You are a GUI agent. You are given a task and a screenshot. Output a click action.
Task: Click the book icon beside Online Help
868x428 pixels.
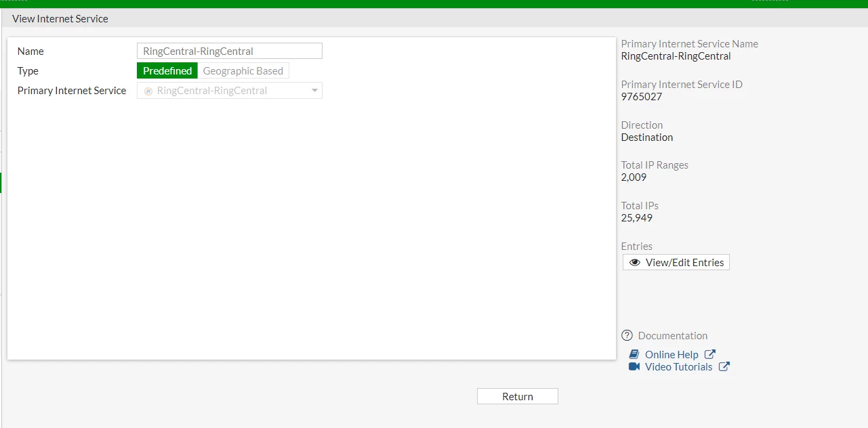[x=634, y=355]
